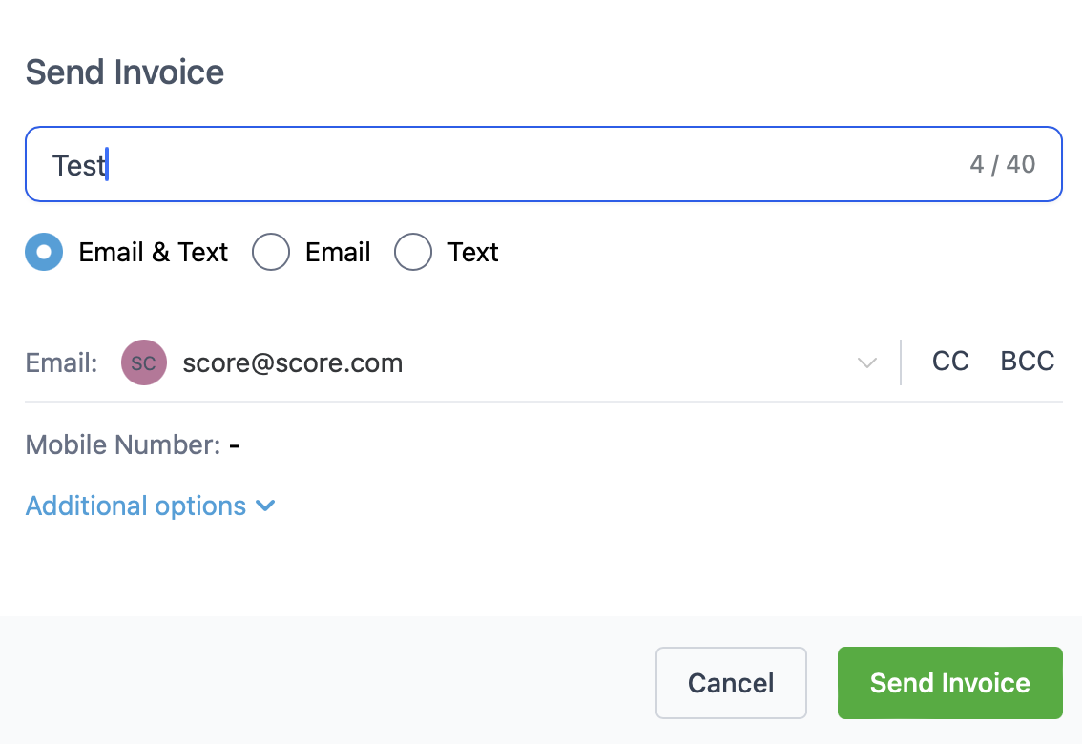Click the Send Invoice dialog heading
Viewport: 1082px width, 744px height.
pos(125,72)
